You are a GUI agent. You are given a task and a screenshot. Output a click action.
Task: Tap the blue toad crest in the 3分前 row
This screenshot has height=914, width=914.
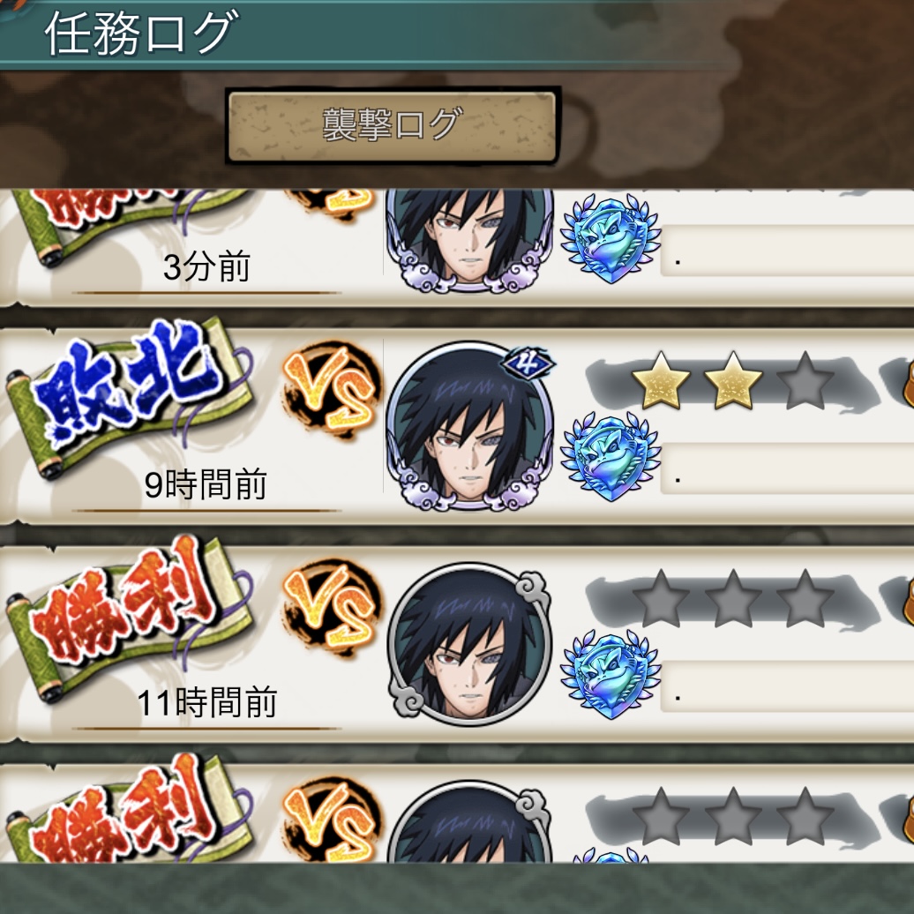611,238
